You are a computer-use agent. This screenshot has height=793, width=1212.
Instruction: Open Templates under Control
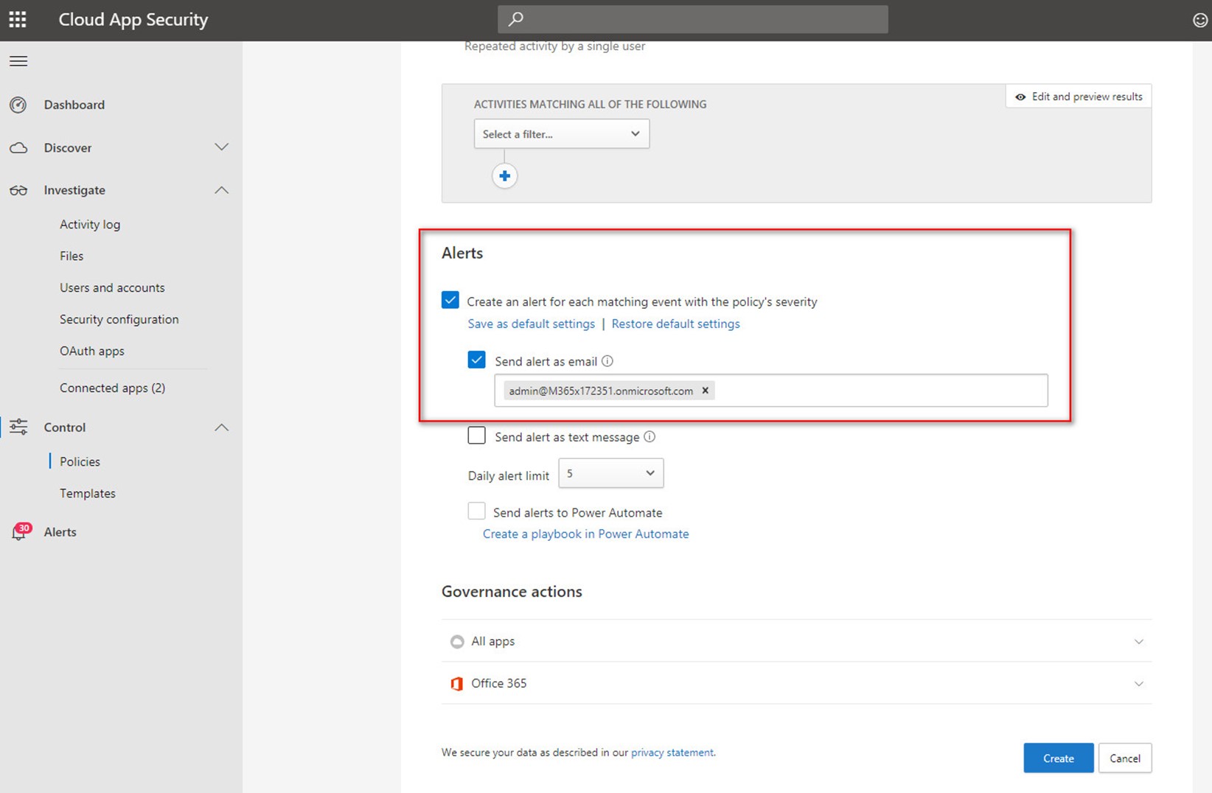pos(88,493)
